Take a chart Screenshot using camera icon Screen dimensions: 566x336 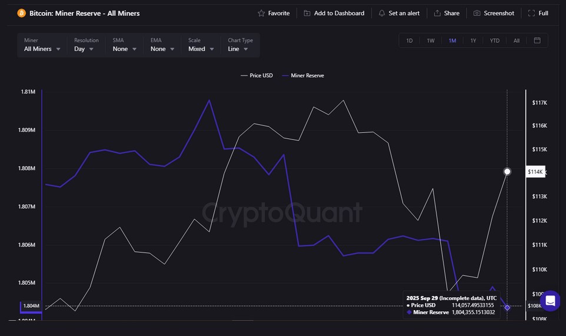477,13
